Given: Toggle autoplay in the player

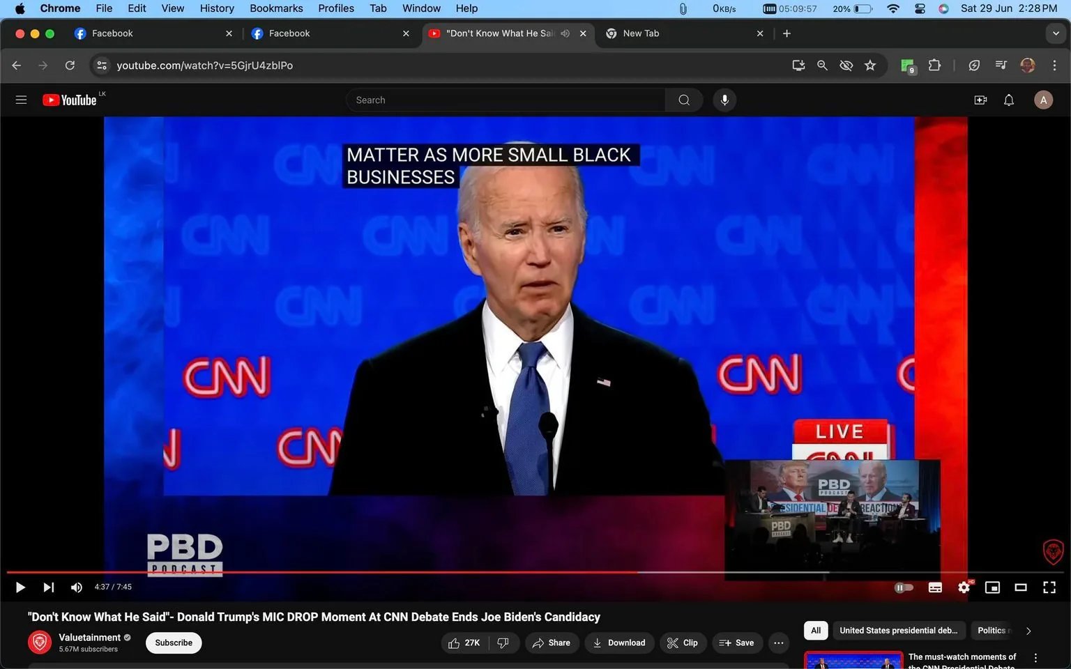Looking at the screenshot, I should coord(904,587).
